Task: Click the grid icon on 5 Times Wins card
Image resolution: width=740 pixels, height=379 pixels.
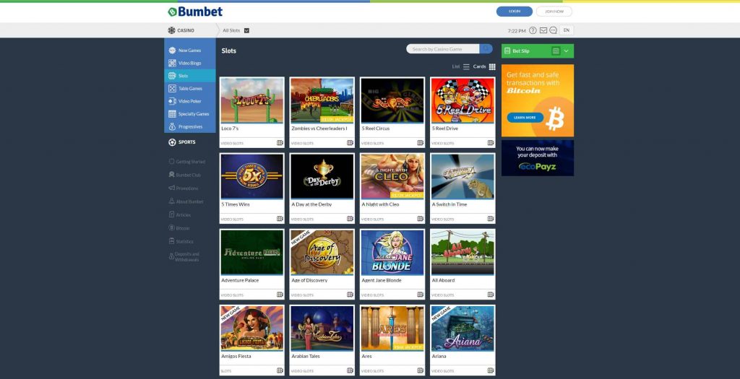Action: 280,219
